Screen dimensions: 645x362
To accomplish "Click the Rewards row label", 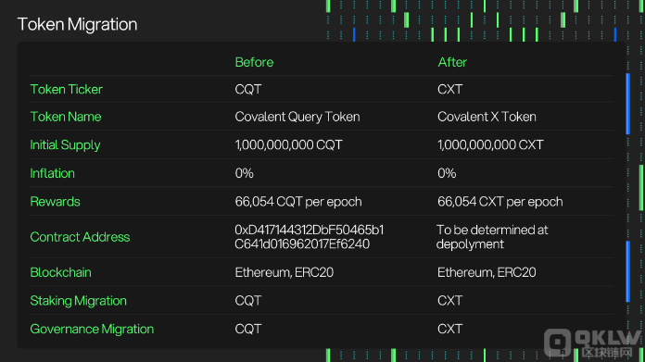I will tap(55, 201).
